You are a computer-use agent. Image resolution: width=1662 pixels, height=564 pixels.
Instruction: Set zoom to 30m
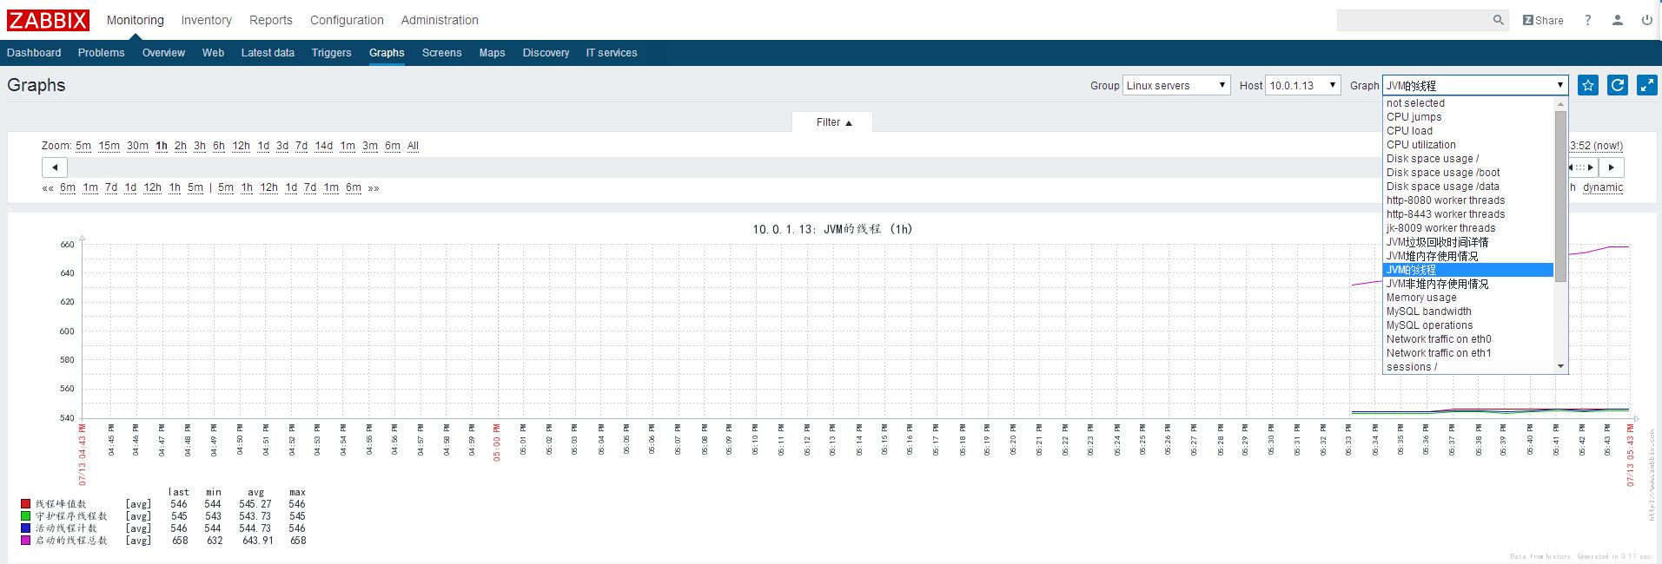(x=137, y=146)
